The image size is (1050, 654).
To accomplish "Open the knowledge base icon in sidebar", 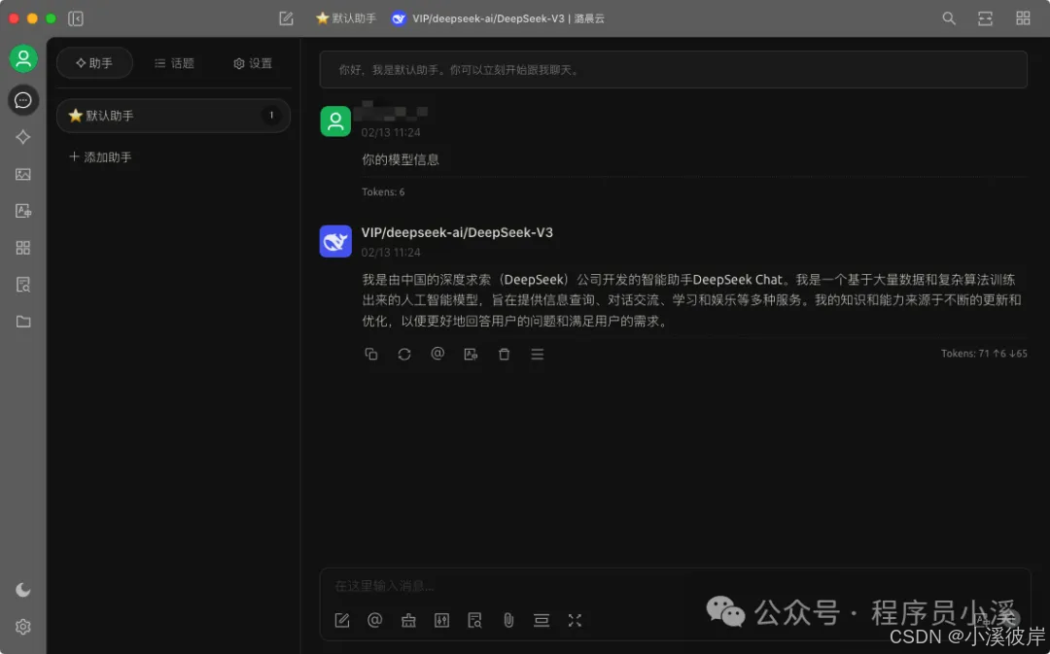I will [x=23, y=285].
